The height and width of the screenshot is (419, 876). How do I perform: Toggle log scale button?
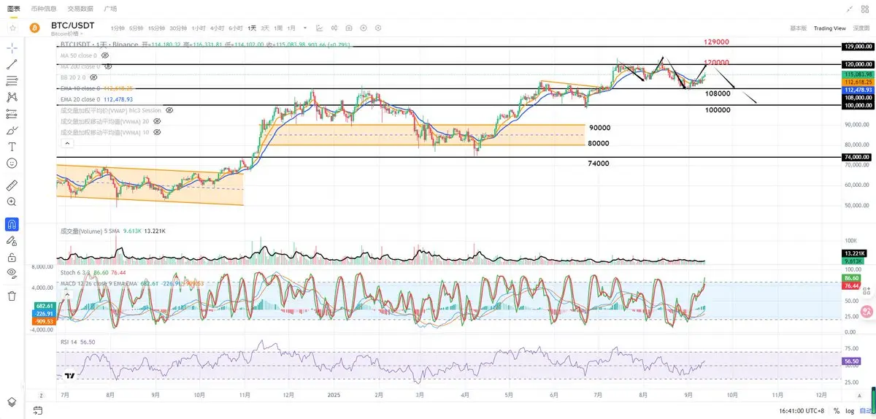point(849,411)
